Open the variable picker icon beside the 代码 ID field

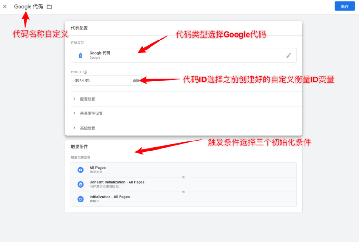click(x=136, y=81)
